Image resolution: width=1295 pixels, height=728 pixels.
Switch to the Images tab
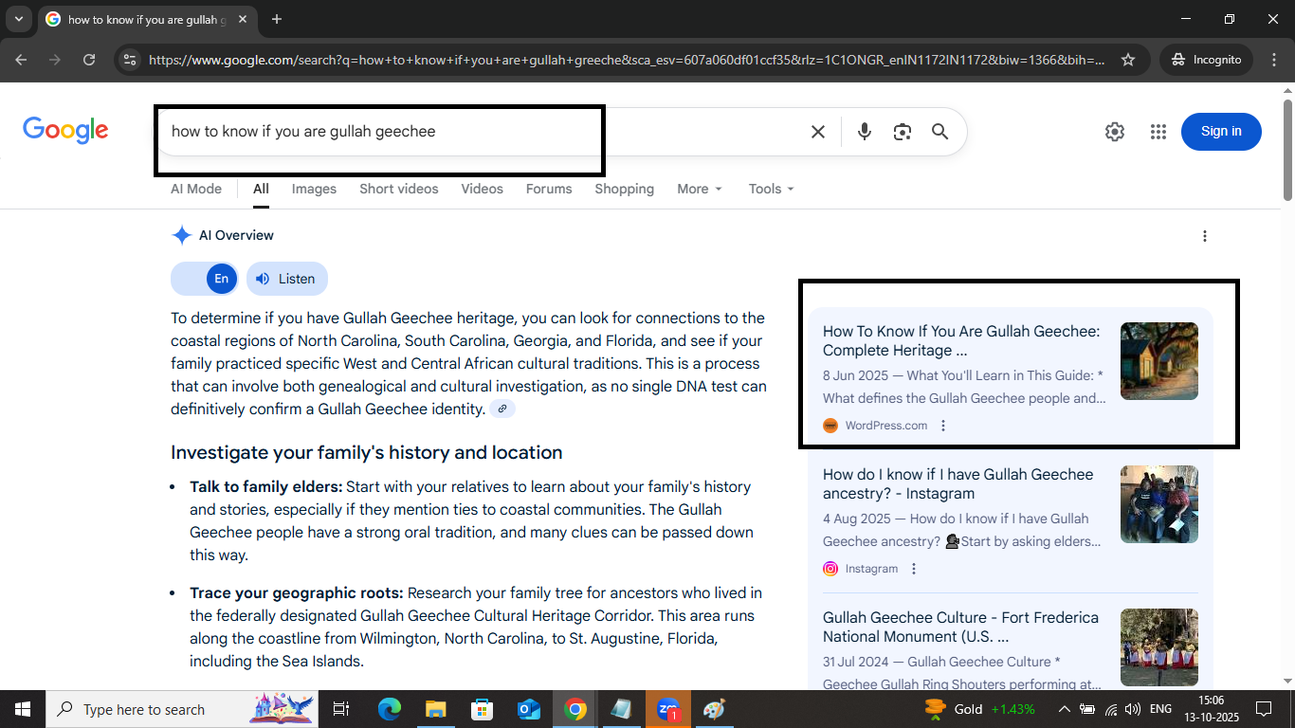coord(314,189)
